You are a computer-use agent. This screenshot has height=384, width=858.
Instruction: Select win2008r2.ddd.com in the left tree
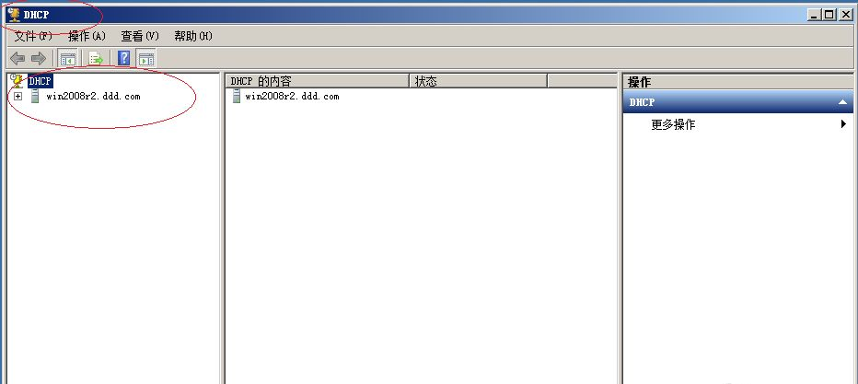[x=93, y=96]
